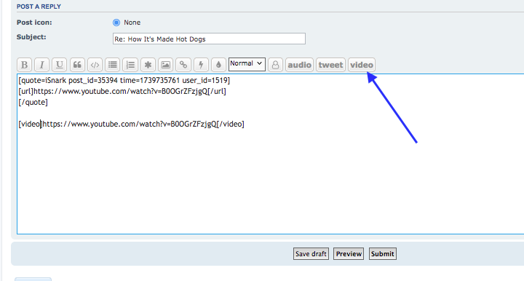Preview the reply post
The height and width of the screenshot is (281, 524).
(349, 254)
